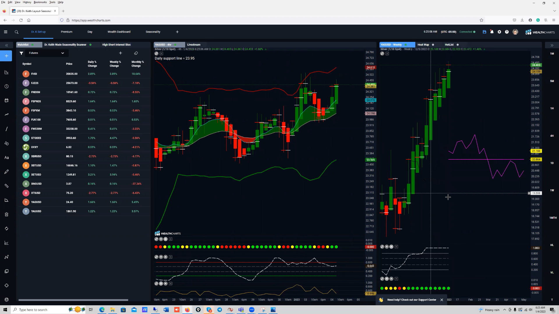Image resolution: width=559 pixels, height=314 pixels.
Task: Toggle the HotList tab link dot
Action: 458,45
